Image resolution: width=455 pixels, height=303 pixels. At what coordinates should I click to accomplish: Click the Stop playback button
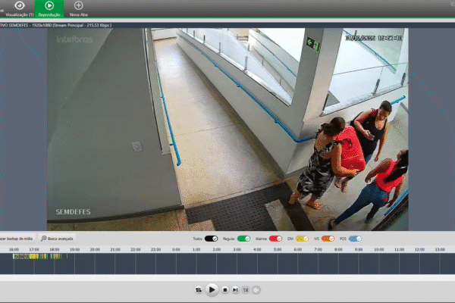225,289
